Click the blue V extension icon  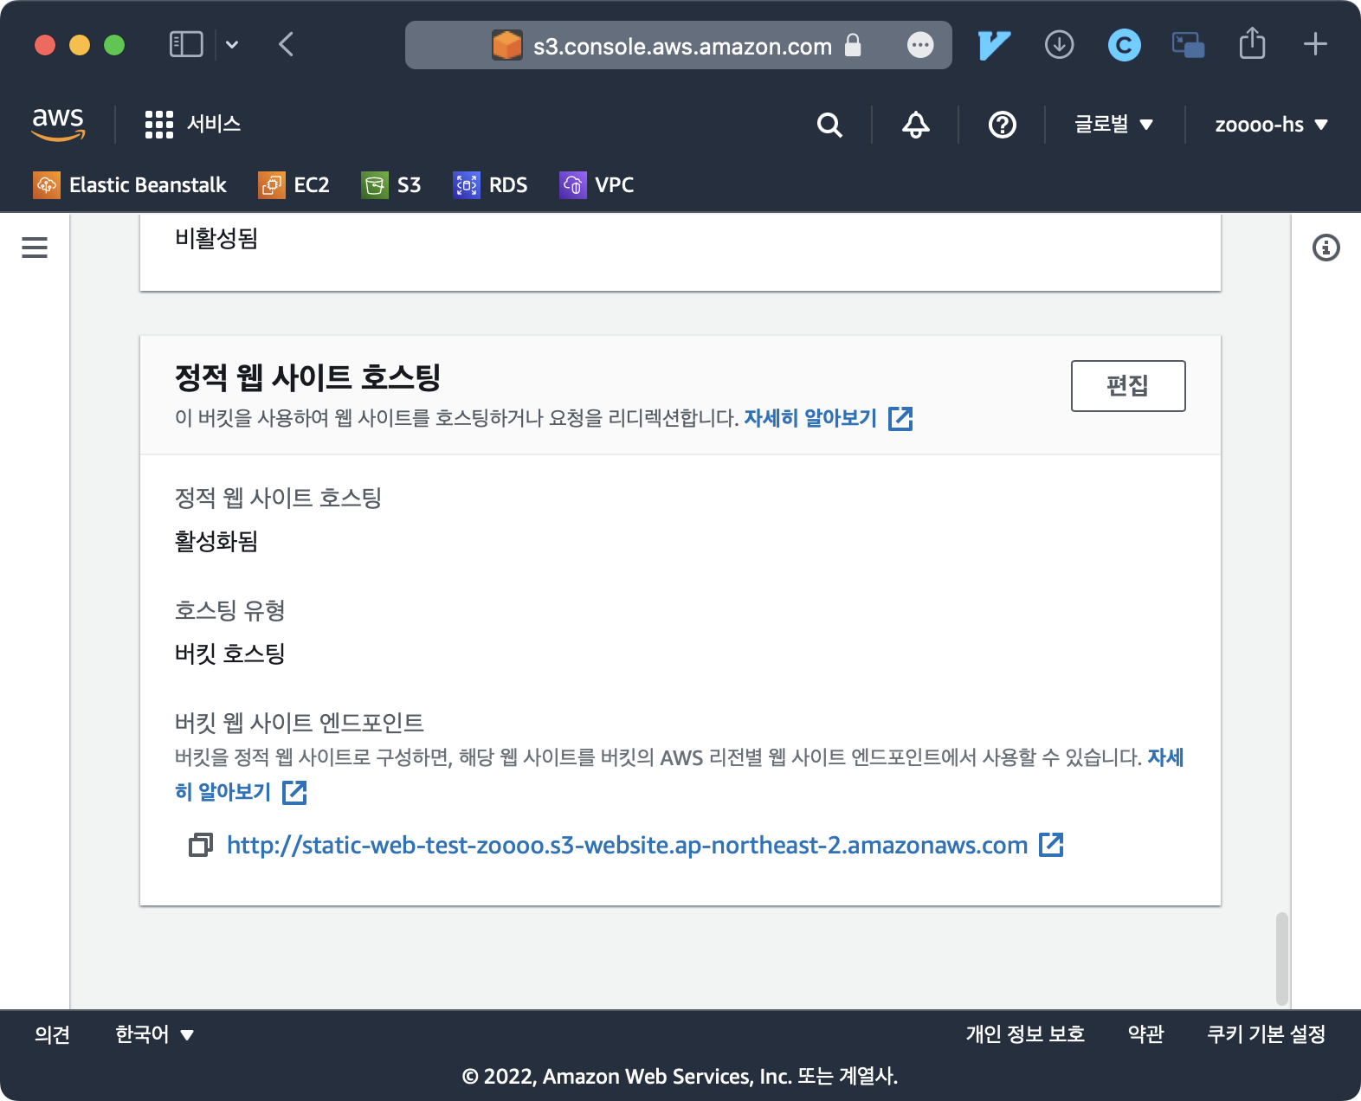tap(994, 45)
